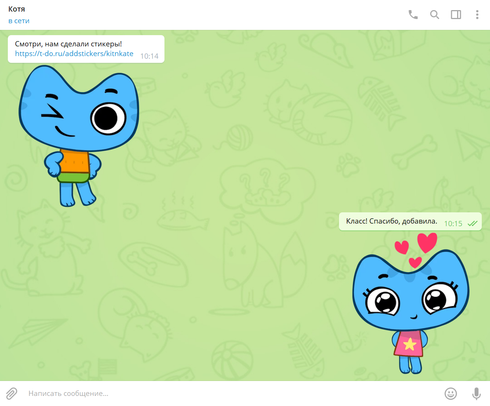
Task: Click the 'в сети' online status text
Action: click(x=19, y=21)
